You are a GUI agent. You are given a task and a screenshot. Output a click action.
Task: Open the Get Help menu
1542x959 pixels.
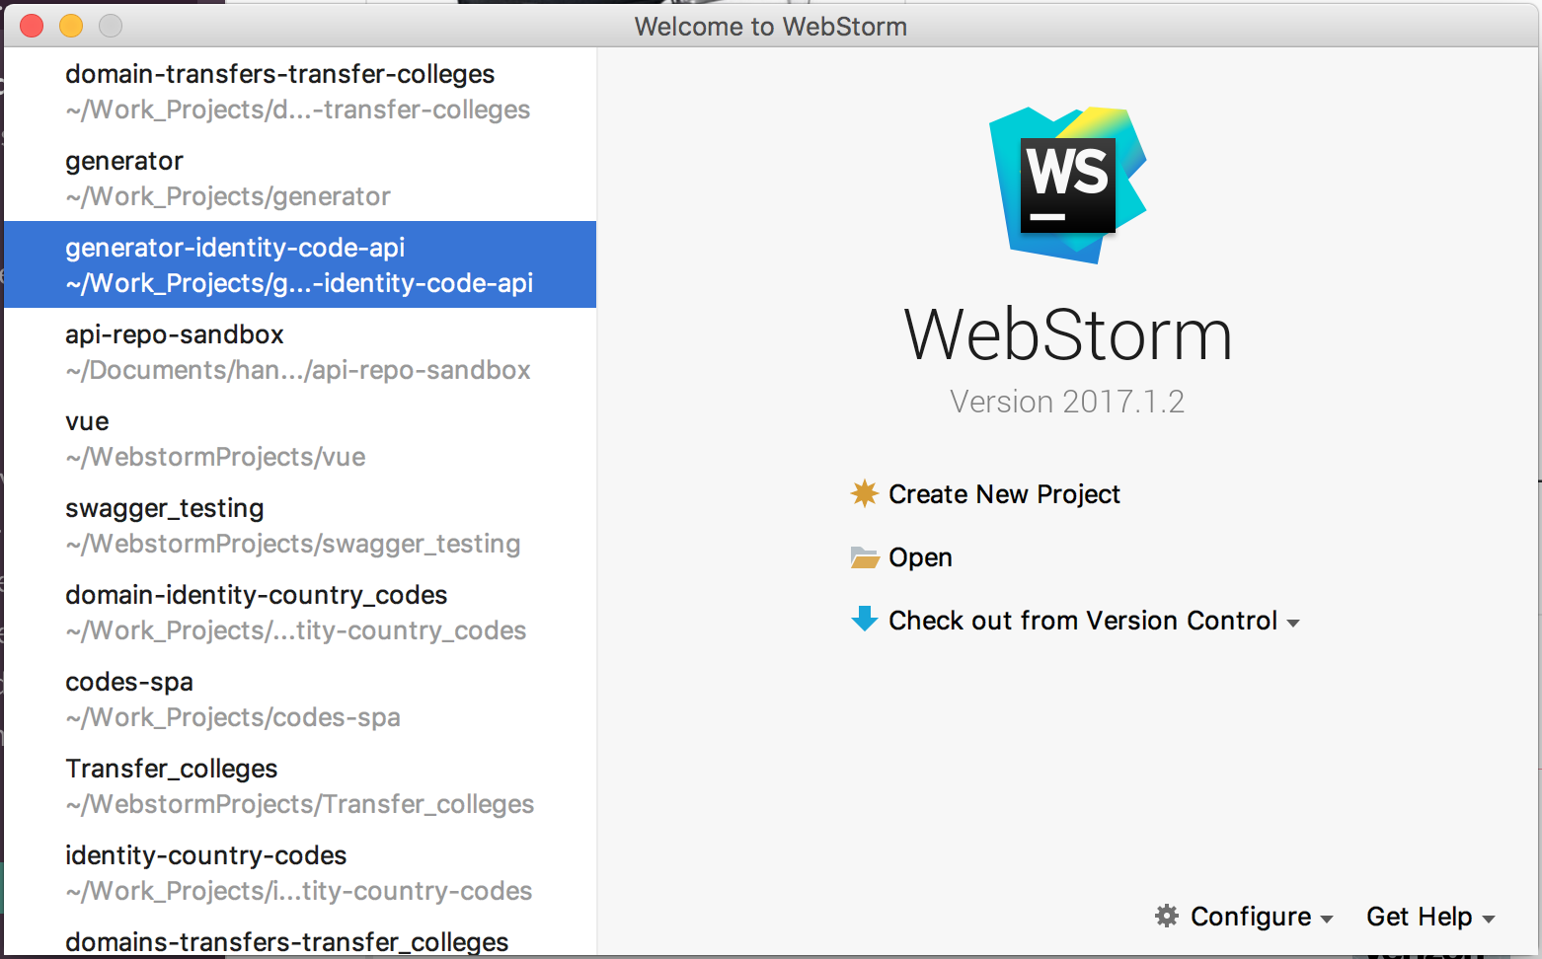click(1419, 917)
